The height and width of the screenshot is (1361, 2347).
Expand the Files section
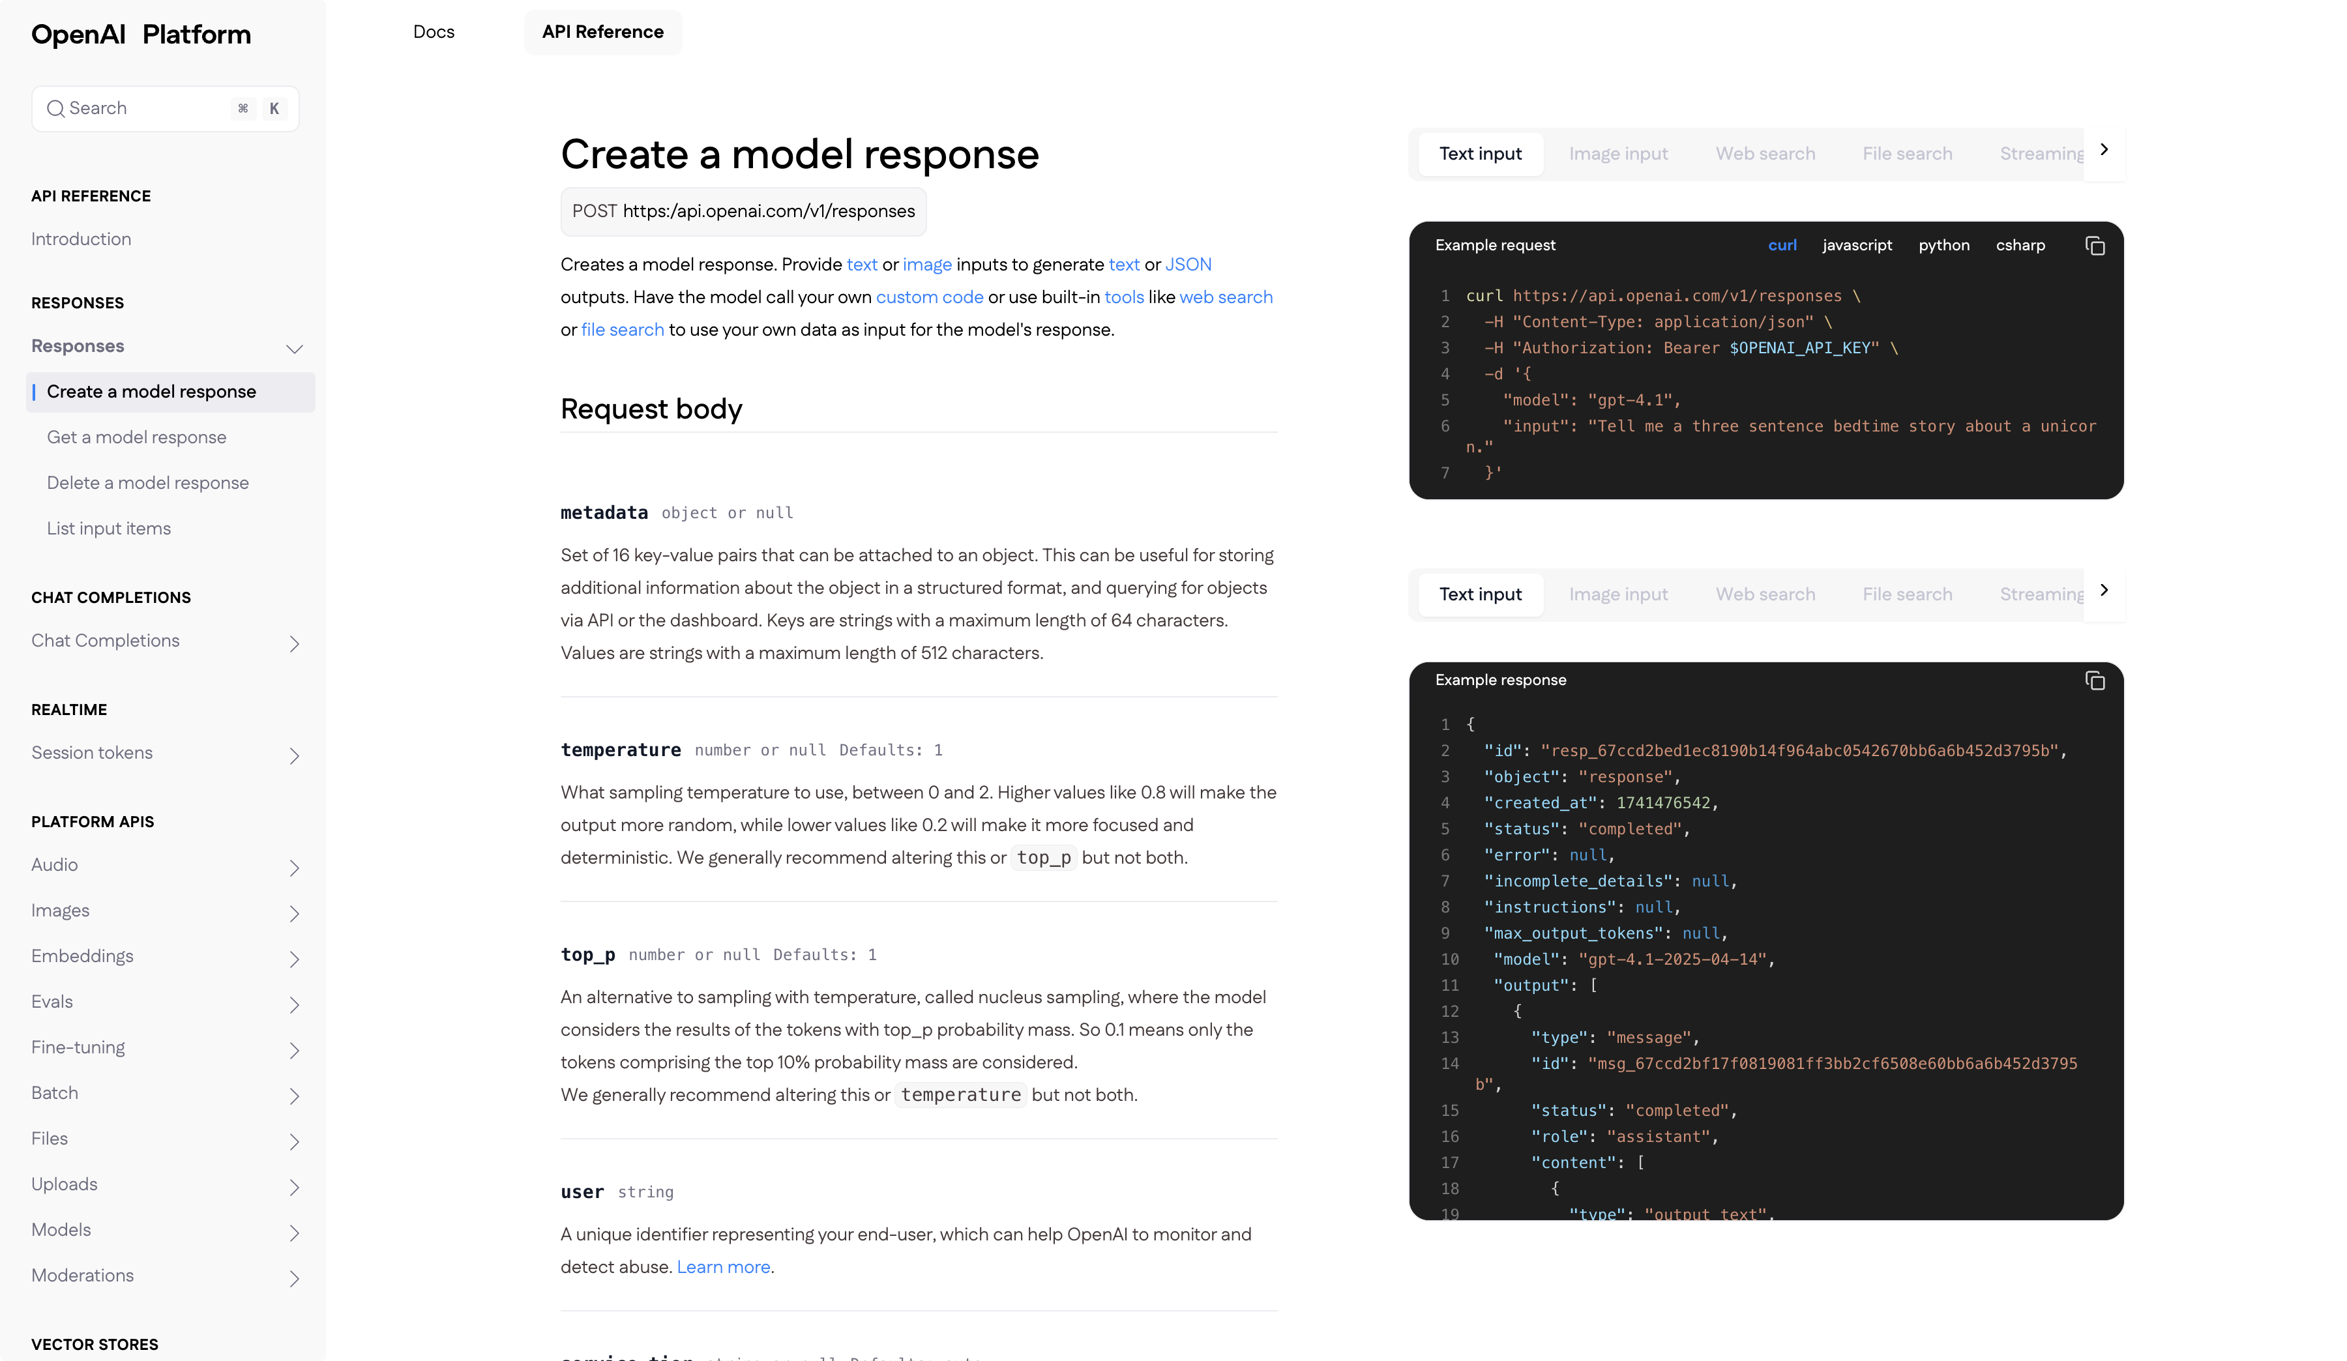click(x=294, y=1141)
